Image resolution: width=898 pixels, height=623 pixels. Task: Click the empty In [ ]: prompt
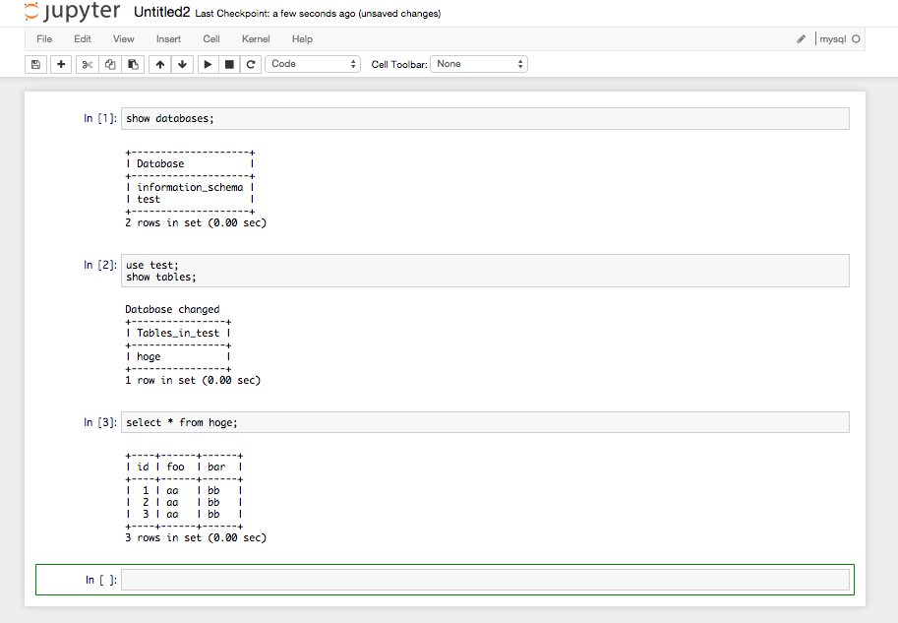click(x=101, y=580)
